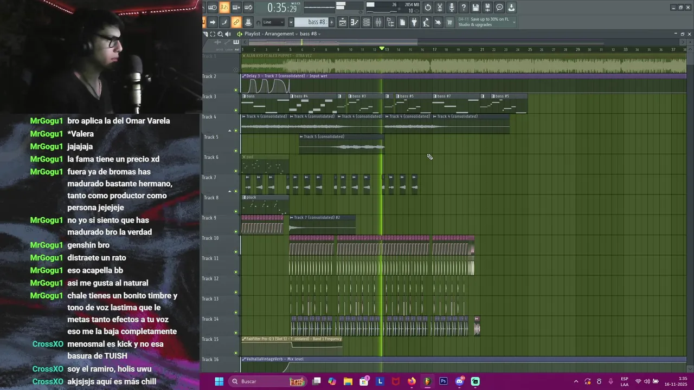Click the Windows Buscar search box
This screenshot has height=390, width=694.
pyautogui.click(x=268, y=381)
